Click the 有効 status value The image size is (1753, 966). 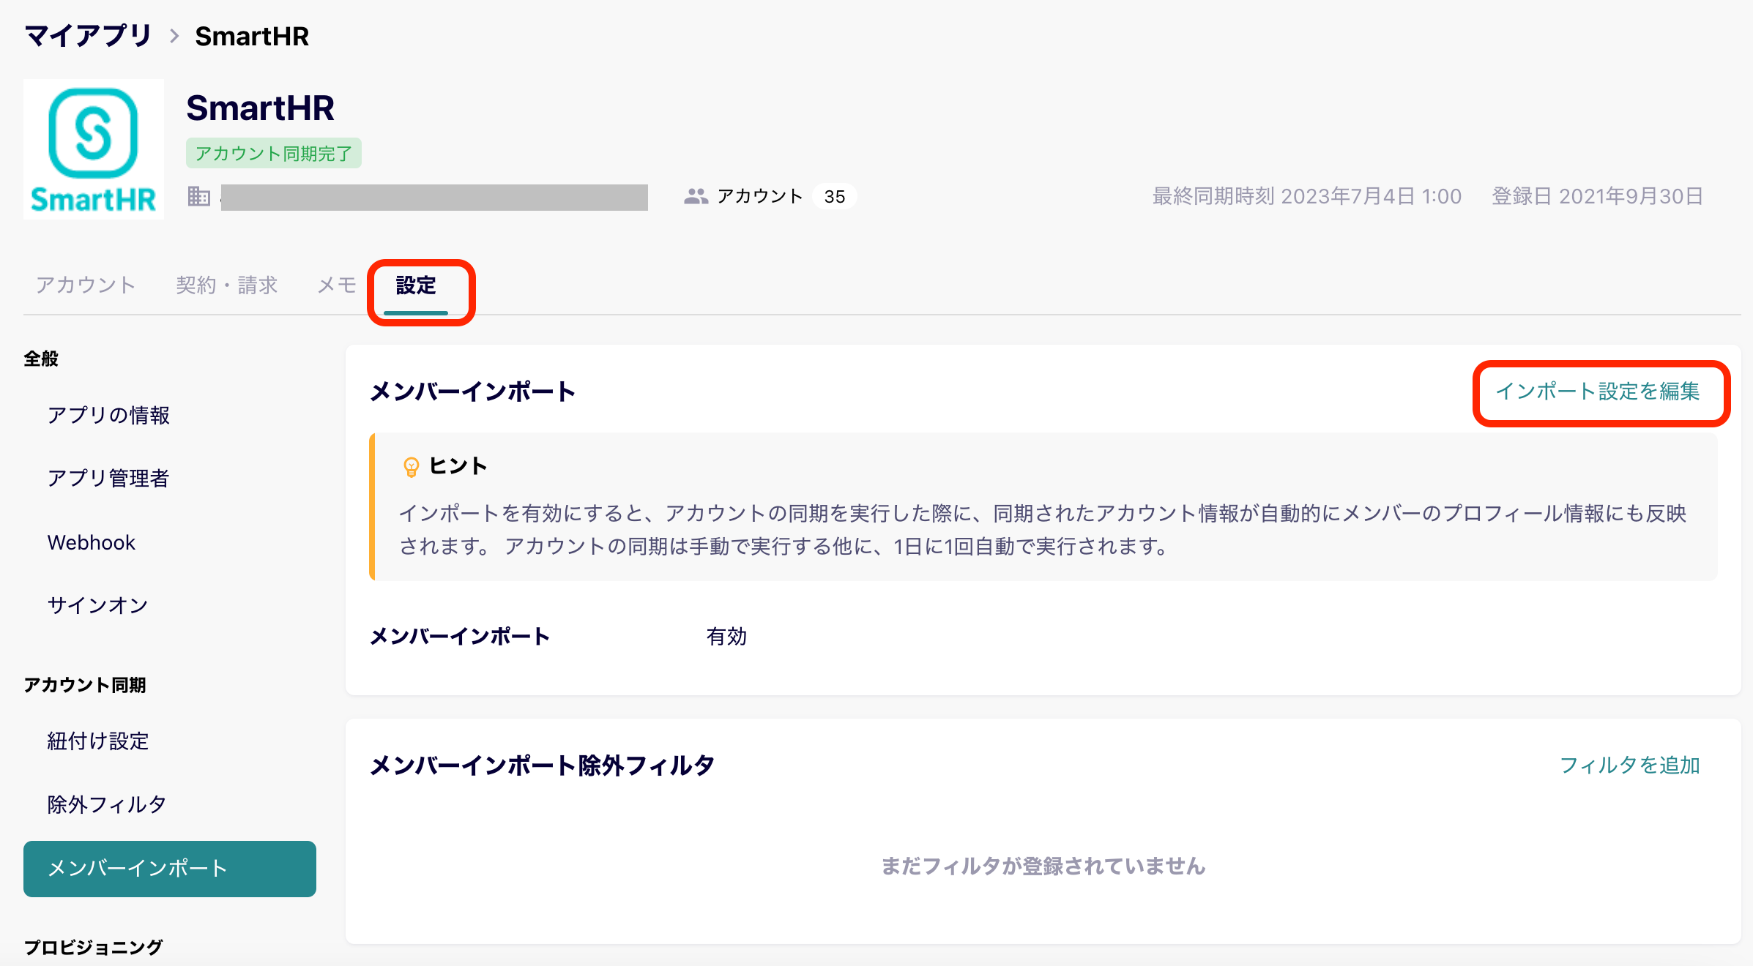pos(726,636)
